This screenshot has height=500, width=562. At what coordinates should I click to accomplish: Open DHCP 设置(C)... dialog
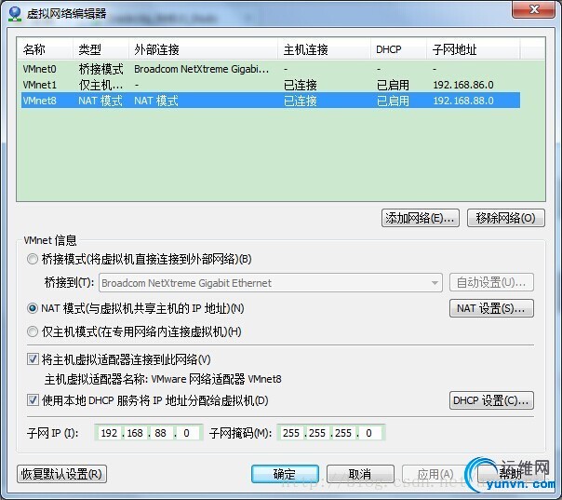pos(491,400)
